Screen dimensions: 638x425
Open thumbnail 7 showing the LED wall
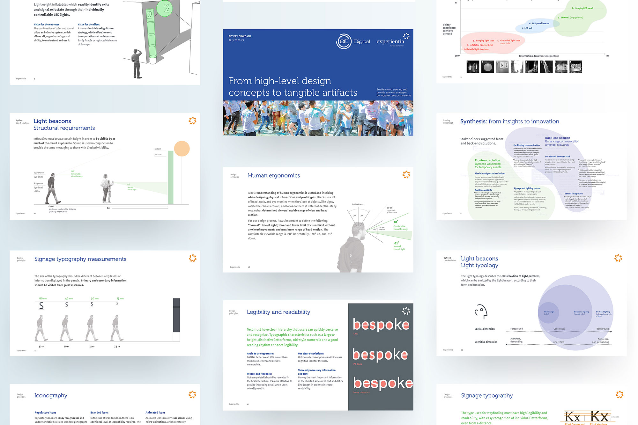pos(561,67)
